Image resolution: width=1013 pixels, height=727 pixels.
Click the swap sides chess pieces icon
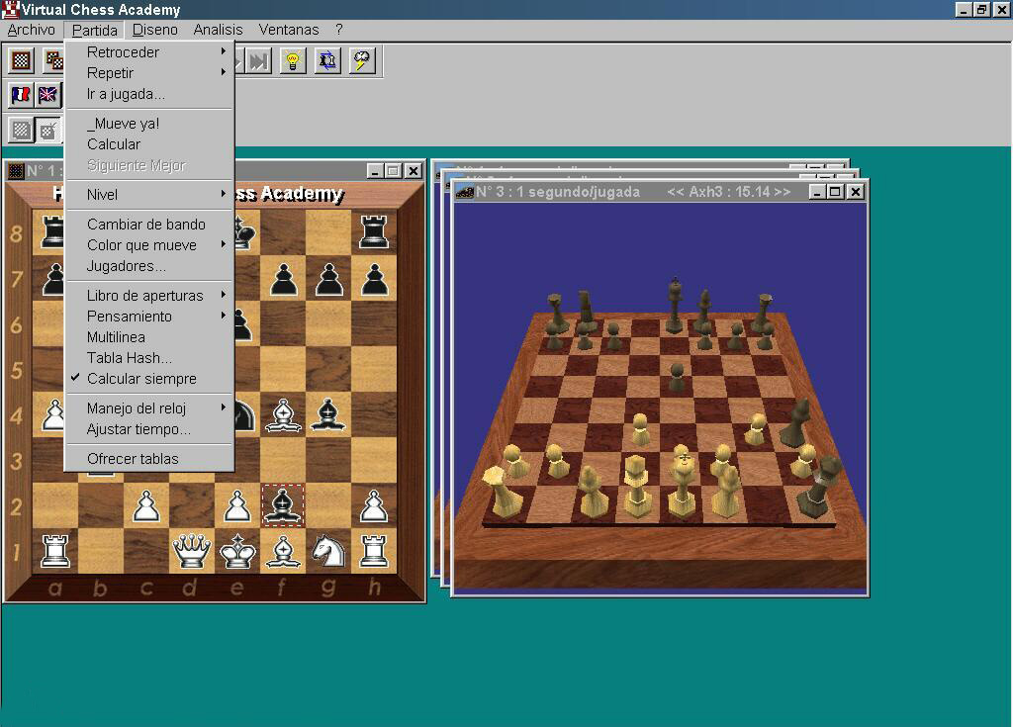327,61
